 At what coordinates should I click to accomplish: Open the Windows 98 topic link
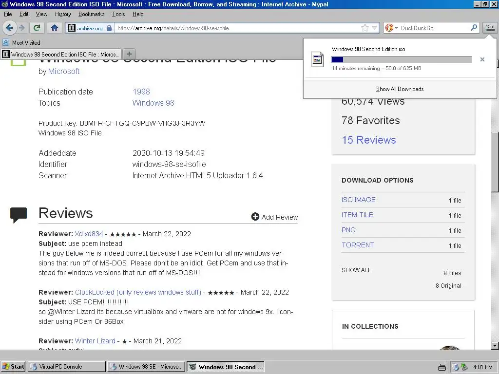click(153, 103)
